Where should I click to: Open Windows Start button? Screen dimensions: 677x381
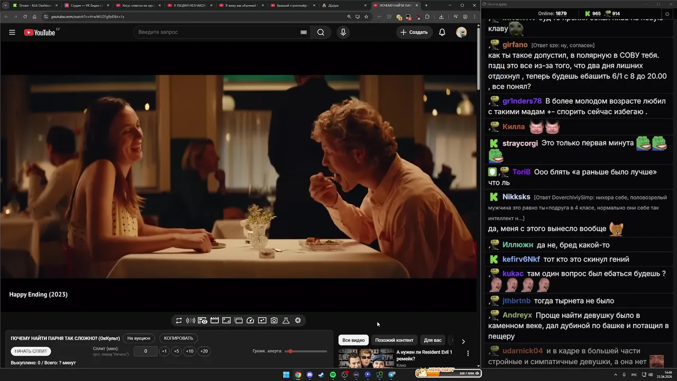pyautogui.click(x=286, y=375)
